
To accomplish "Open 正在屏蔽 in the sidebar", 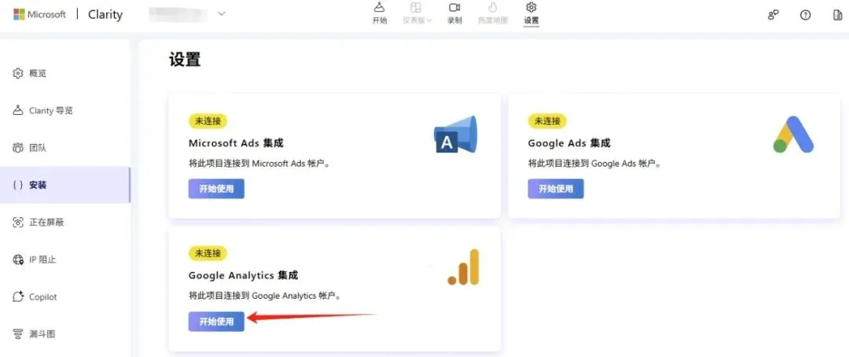I will [x=65, y=222].
